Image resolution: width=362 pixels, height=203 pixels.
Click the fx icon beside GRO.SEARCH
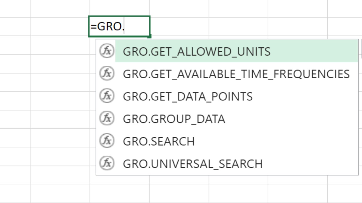click(x=107, y=141)
